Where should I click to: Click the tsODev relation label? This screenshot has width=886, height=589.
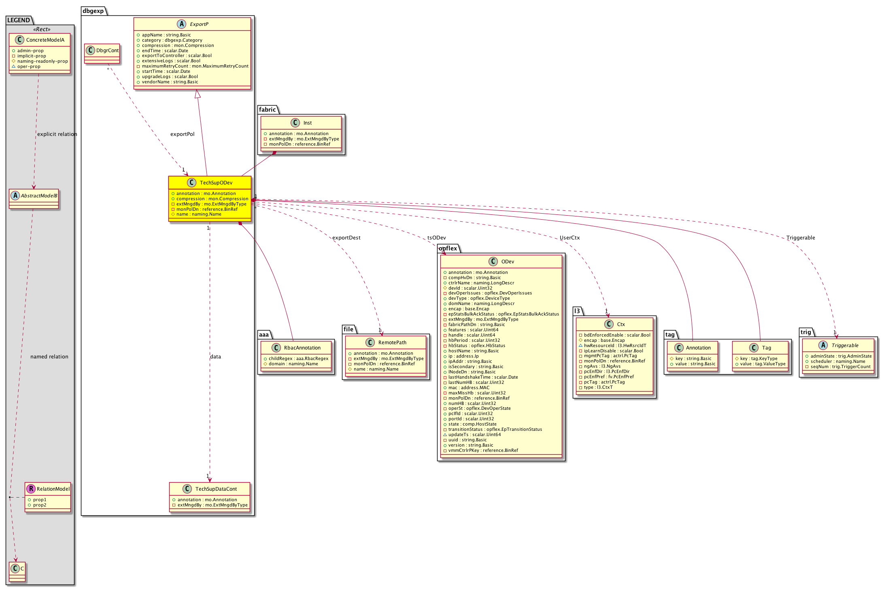point(436,237)
